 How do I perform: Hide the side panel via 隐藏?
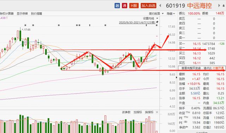click(x=171, y=14)
